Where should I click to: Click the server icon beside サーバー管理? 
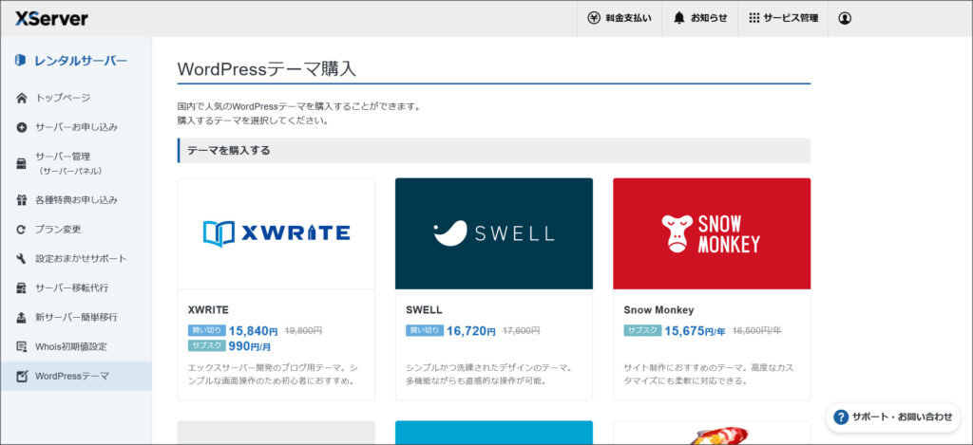click(22, 163)
